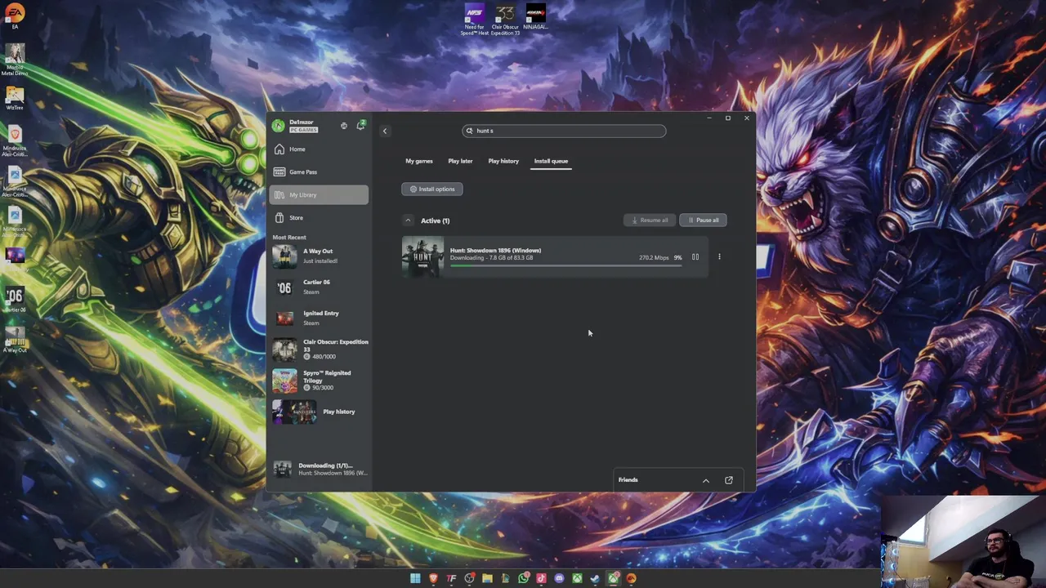The width and height of the screenshot is (1046, 588).
Task: Open the De1mzor profile avatar
Action: point(279,126)
